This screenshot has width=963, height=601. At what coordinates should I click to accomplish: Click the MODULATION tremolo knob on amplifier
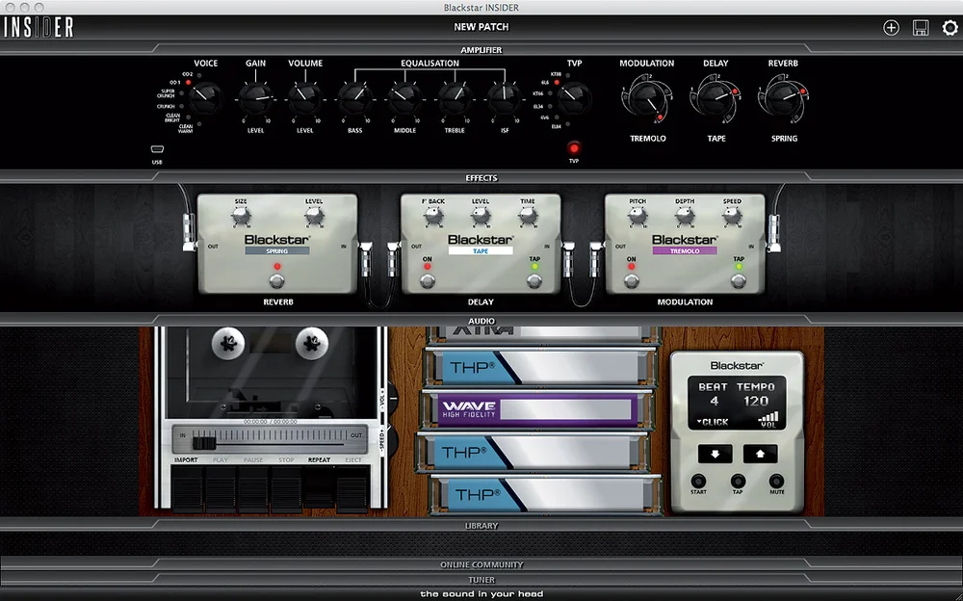647,98
